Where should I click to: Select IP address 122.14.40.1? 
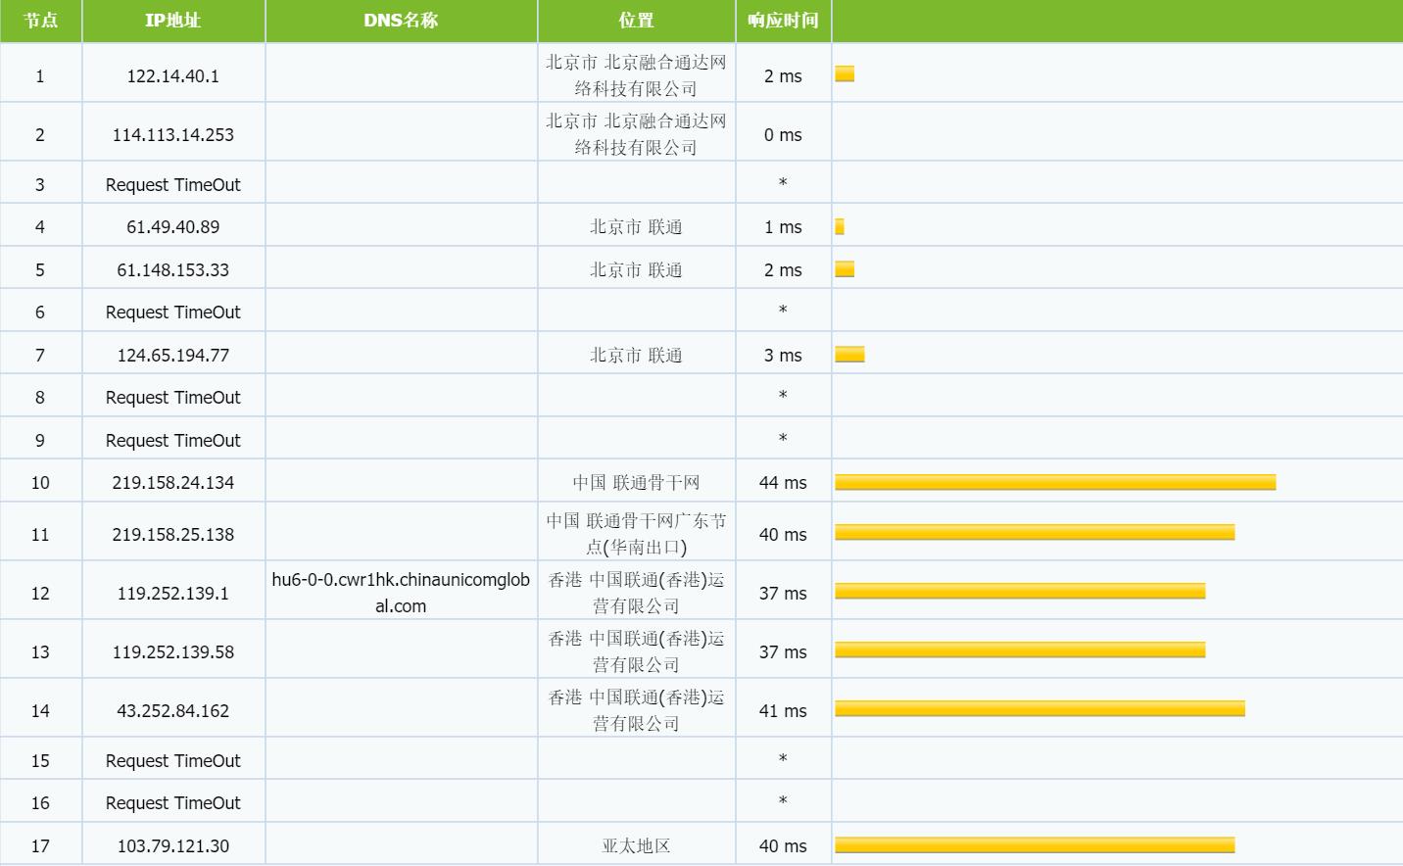tap(173, 76)
